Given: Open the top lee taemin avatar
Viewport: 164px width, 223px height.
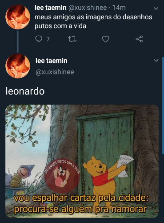Looking at the screenshot, I should 18,17.
